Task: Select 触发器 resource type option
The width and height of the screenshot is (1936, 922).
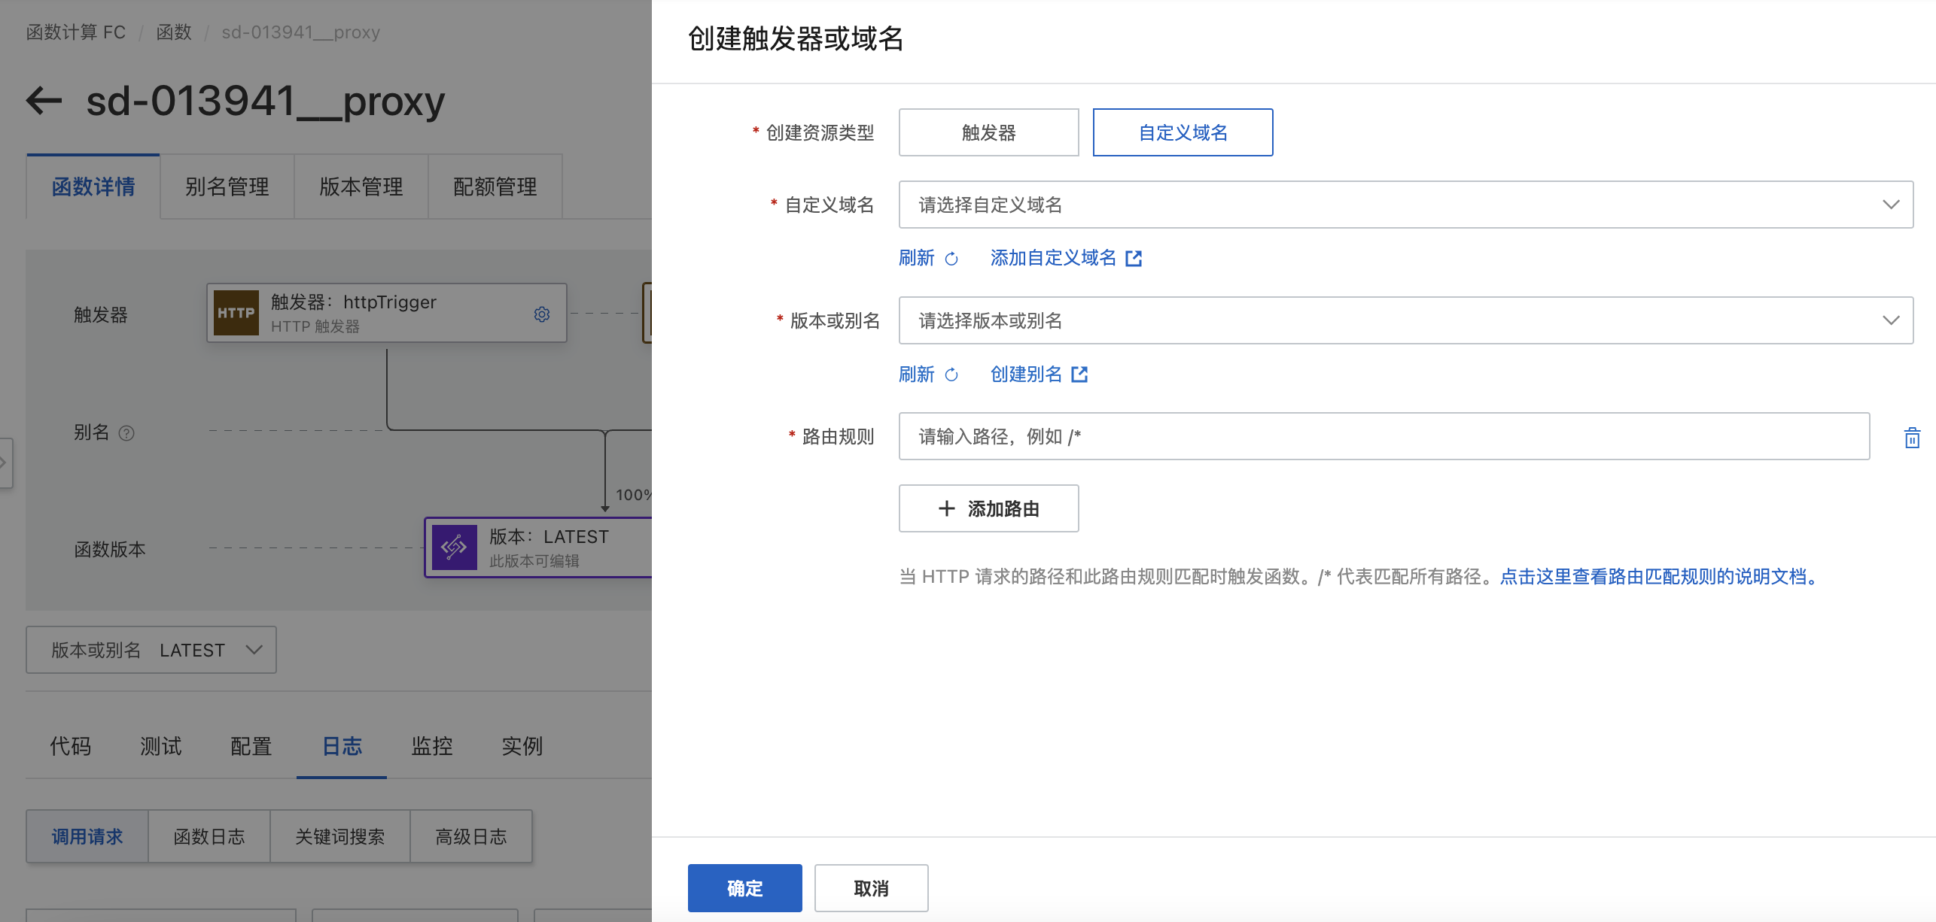Action: (988, 133)
